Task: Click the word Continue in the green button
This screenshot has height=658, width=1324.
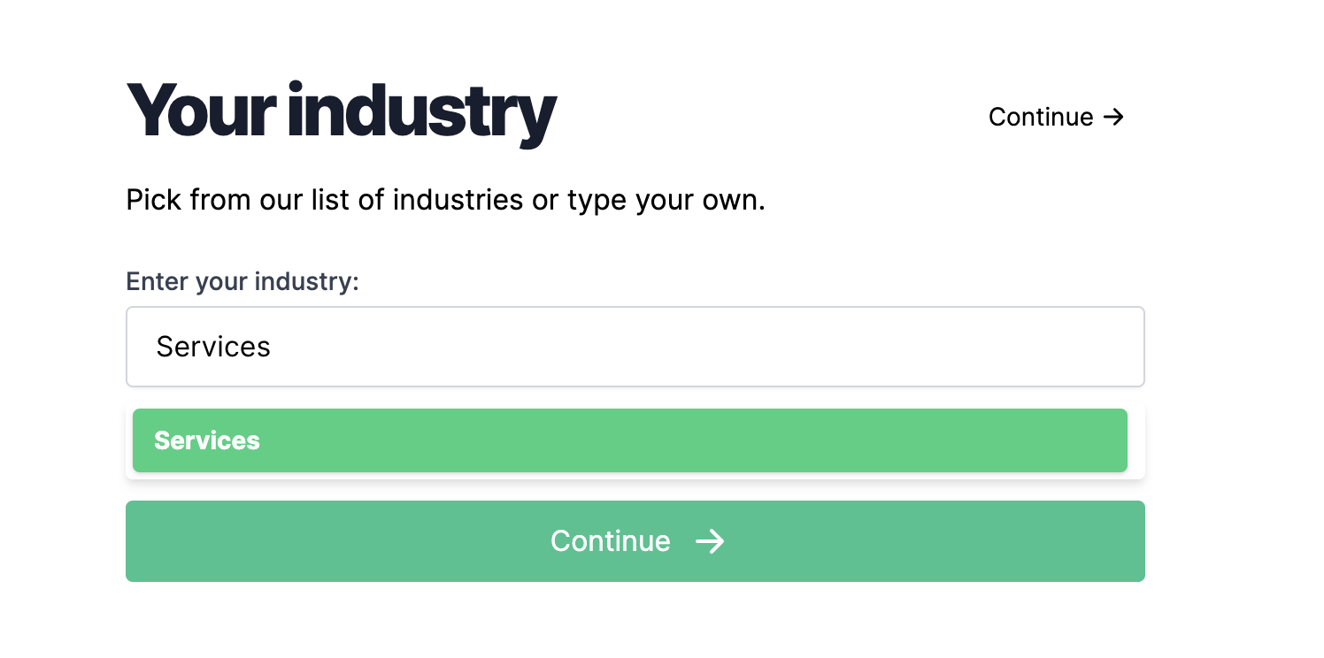Action: pyautogui.click(x=610, y=541)
